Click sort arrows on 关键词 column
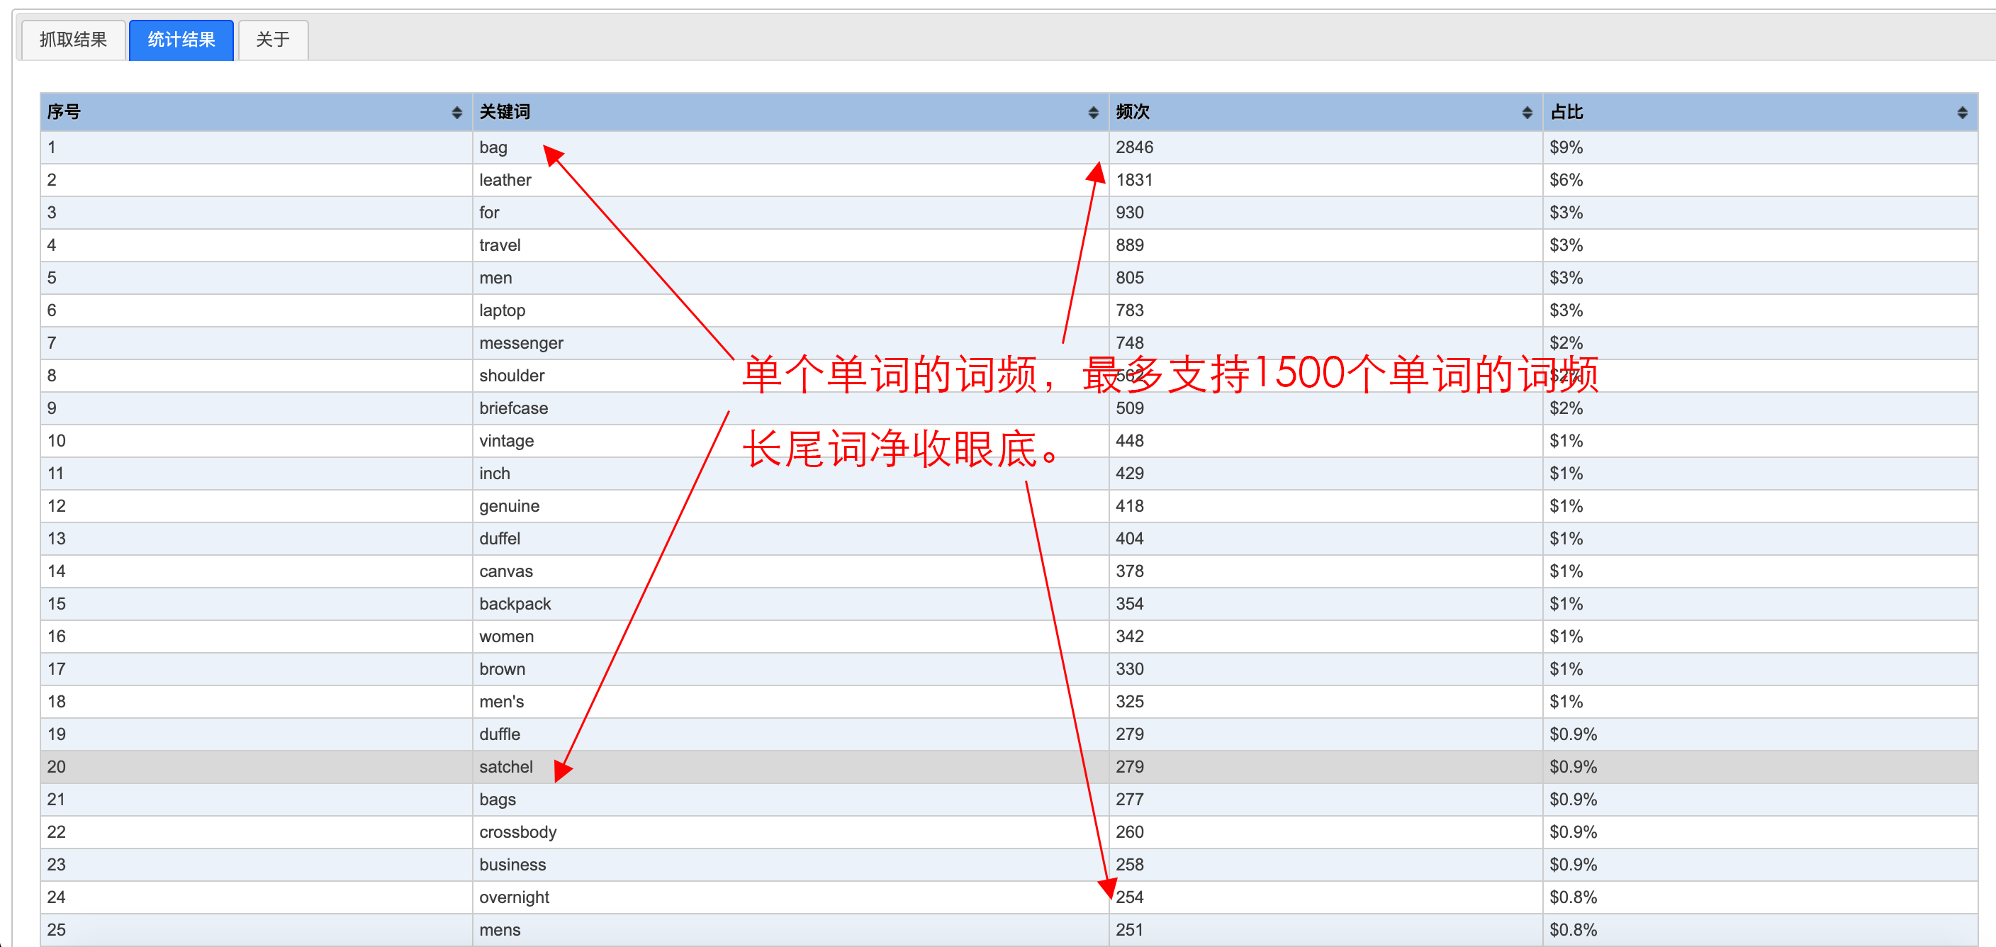Screen dimensions: 1996x947 [x=1092, y=113]
